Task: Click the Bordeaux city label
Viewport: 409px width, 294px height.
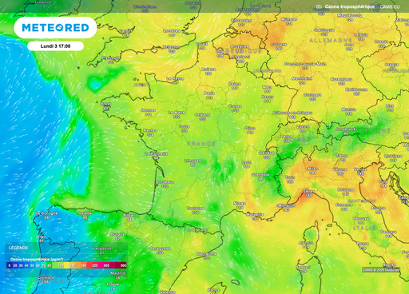Action: [x=165, y=182]
